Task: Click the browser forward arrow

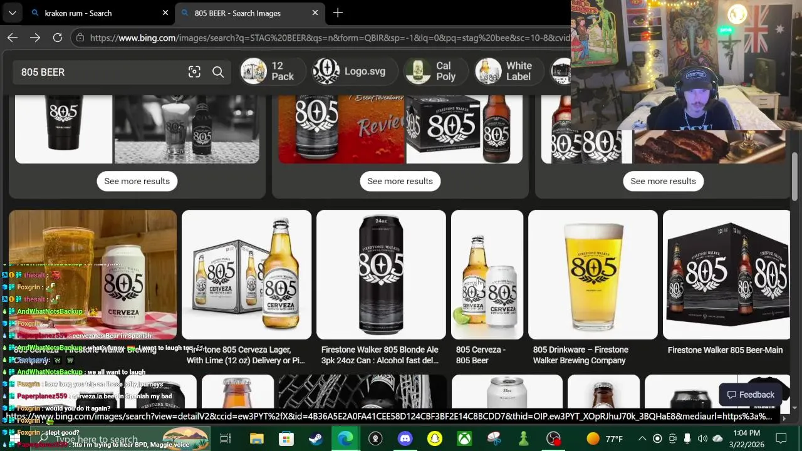Action: coord(35,38)
